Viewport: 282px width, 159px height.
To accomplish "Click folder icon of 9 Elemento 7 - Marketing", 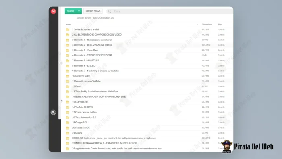I will tap(68, 71).
